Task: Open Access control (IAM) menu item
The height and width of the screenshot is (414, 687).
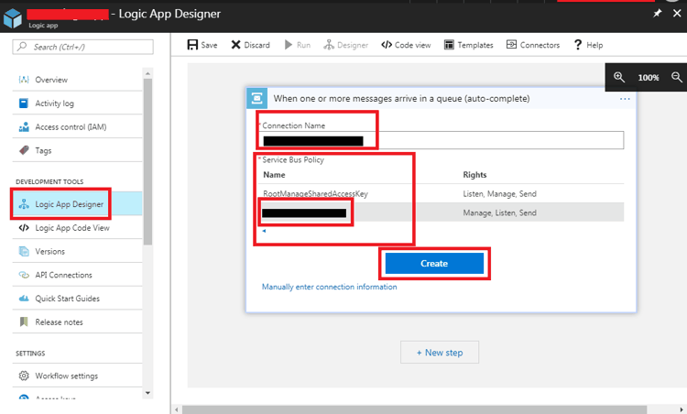Action: [x=70, y=126]
